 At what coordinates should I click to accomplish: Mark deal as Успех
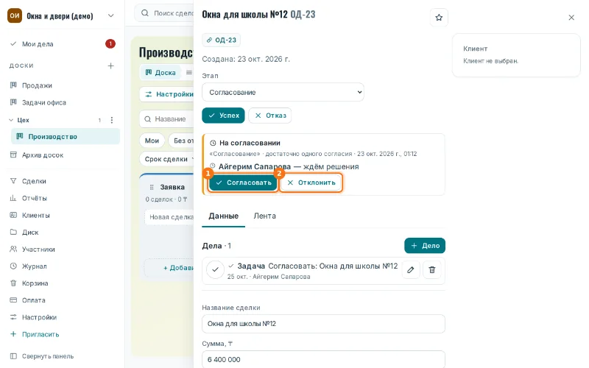coord(223,116)
